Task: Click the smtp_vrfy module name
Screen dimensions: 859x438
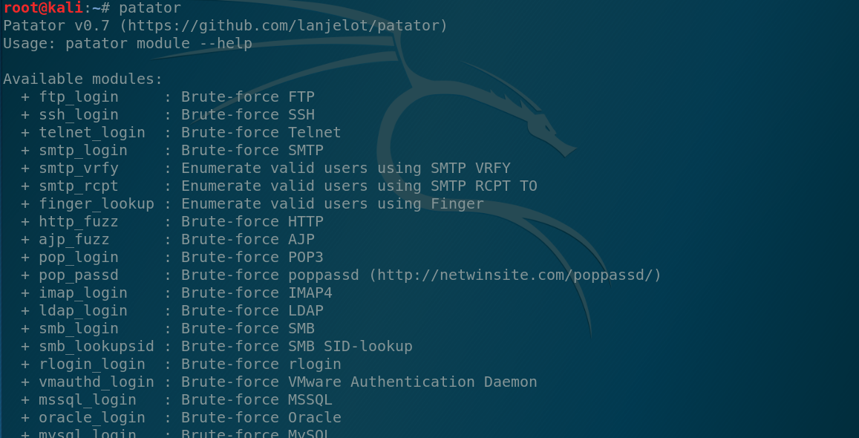Action: [79, 169]
